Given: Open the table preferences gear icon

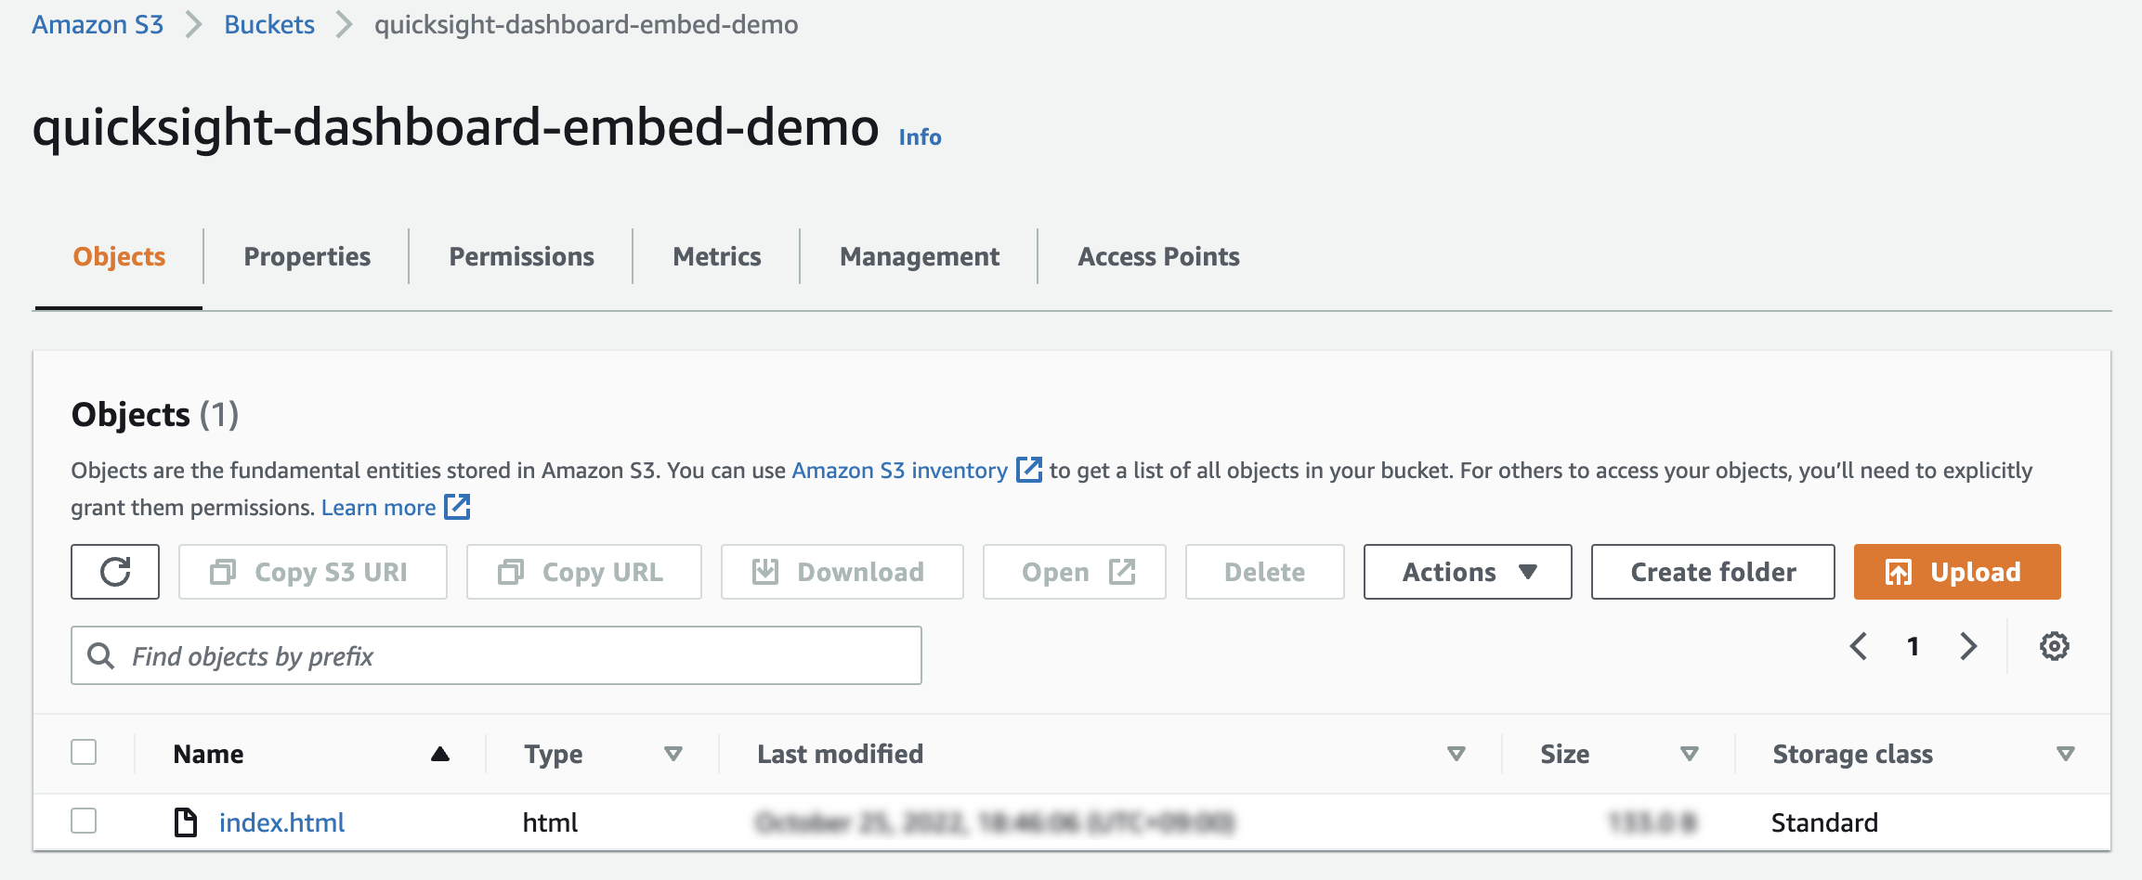Looking at the screenshot, I should click(2054, 646).
